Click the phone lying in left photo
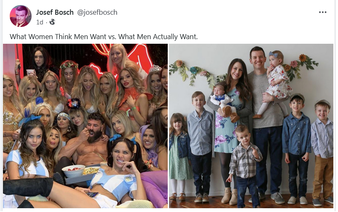The height and width of the screenshot is (212, 338). [92, 195]
